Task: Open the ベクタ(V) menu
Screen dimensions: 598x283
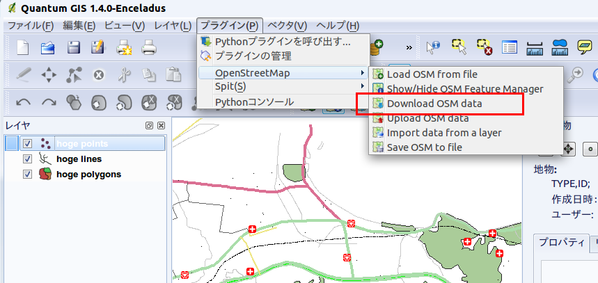Action: (x=288, y=26)
